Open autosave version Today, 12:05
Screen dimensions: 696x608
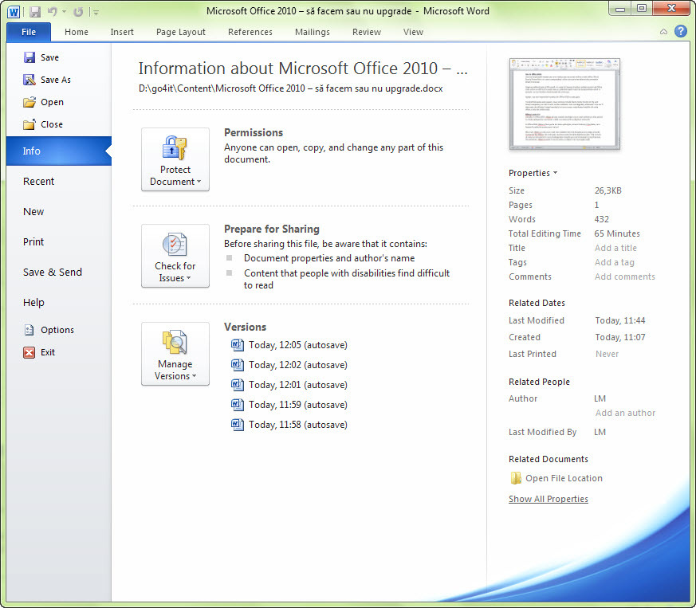click(289, 345)
